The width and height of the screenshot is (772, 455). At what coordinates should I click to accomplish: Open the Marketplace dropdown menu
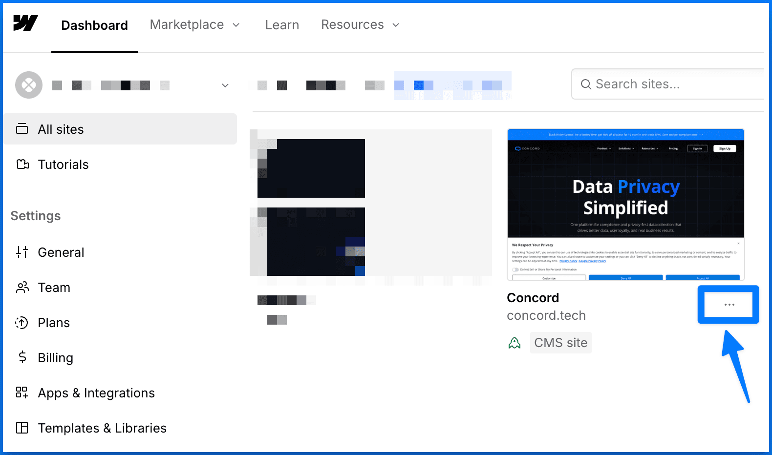tap(194, 25)
